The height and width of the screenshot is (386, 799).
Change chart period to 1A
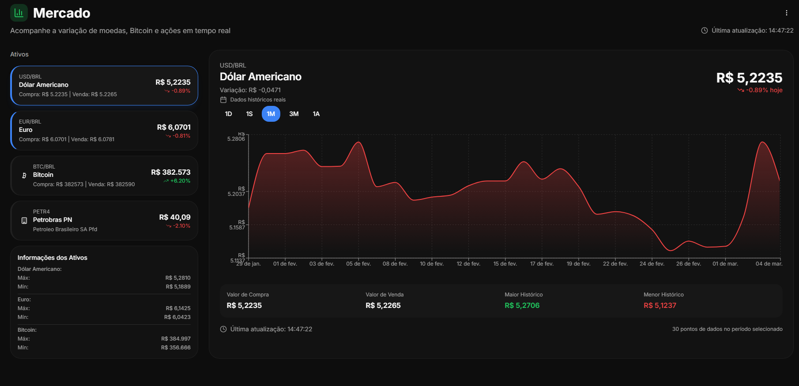tap(316, 114)
